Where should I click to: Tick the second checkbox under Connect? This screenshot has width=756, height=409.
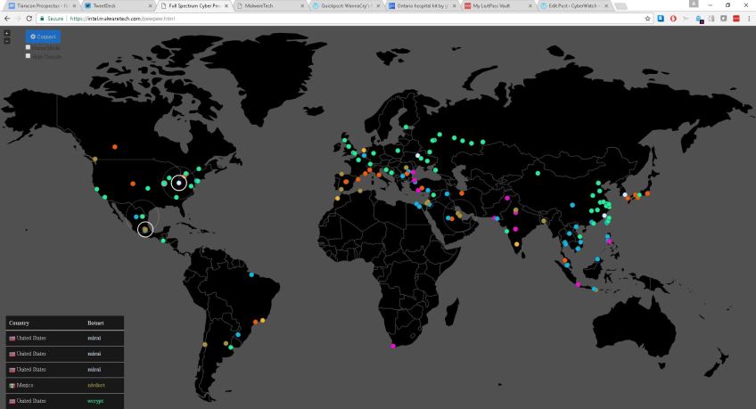click(x=28, y=55)
